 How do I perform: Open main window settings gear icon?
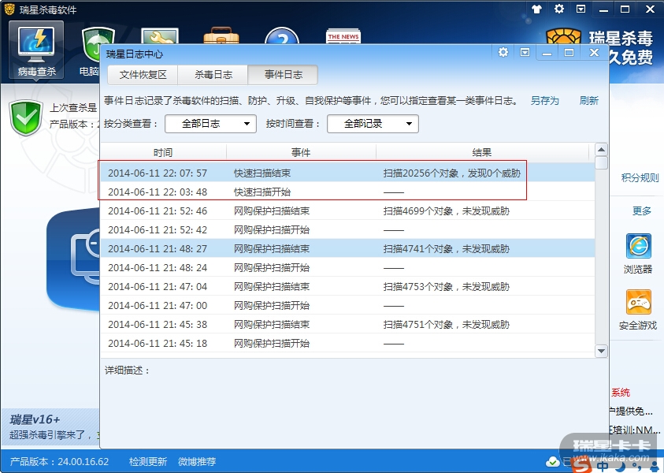tap(559, 9)
